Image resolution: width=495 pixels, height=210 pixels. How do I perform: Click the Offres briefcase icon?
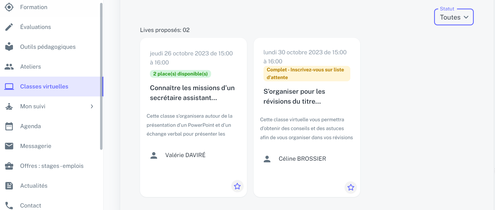click(x=9, y=166)
